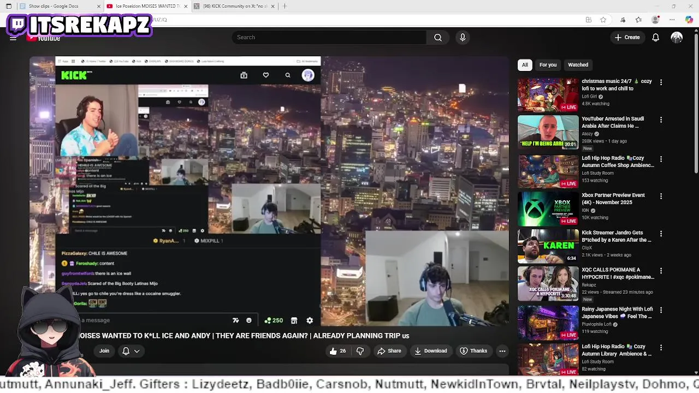699x393 pixels.
Task: Click Kick search icon in stream
Action: tap(288, 75)
